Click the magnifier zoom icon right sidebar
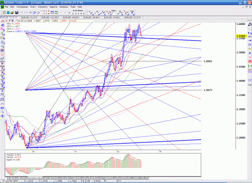Viewport: 252px width, 183px height. 250,24
